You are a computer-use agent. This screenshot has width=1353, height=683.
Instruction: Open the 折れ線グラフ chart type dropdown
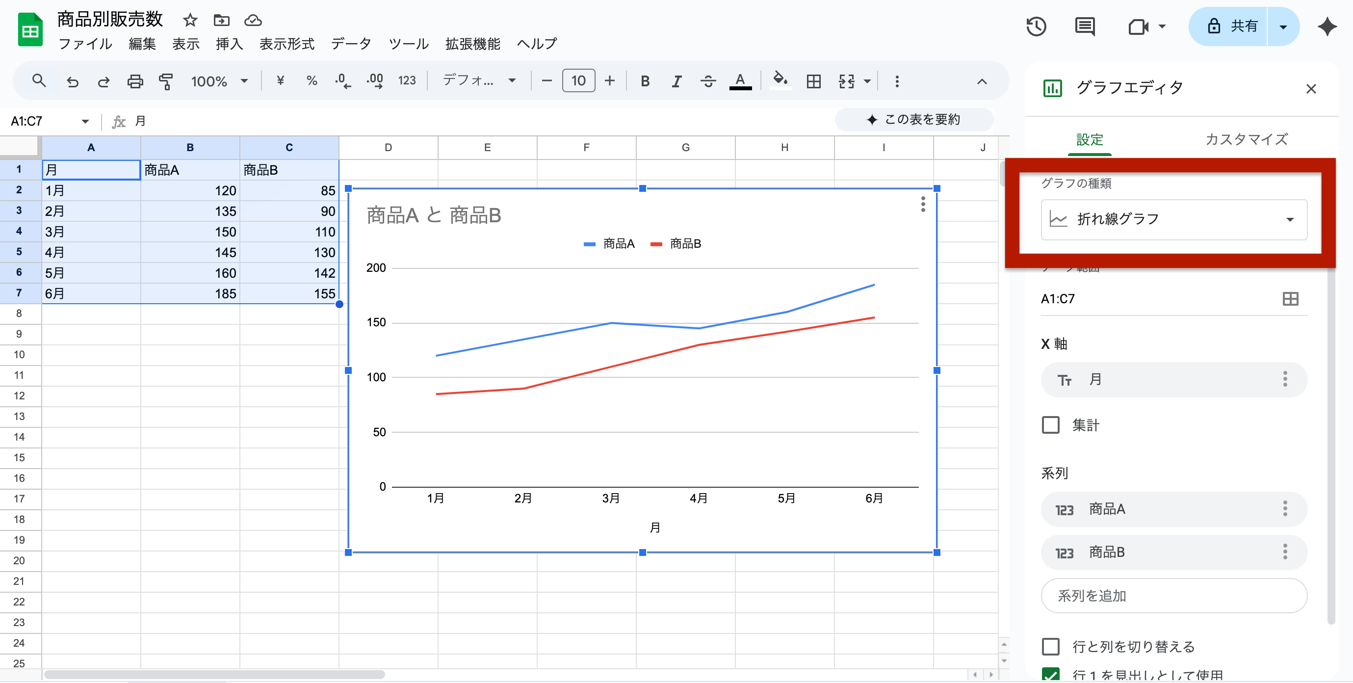1174,220
